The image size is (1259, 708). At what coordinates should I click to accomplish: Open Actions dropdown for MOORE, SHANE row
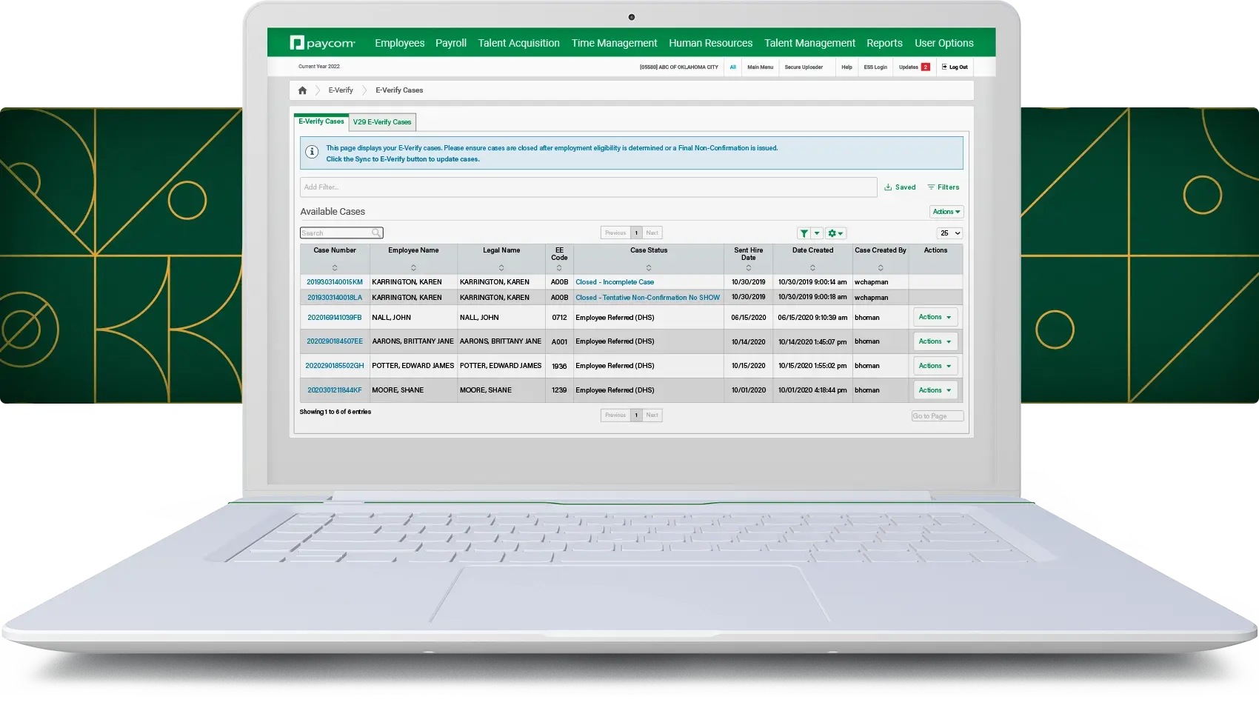coord(935,390)
